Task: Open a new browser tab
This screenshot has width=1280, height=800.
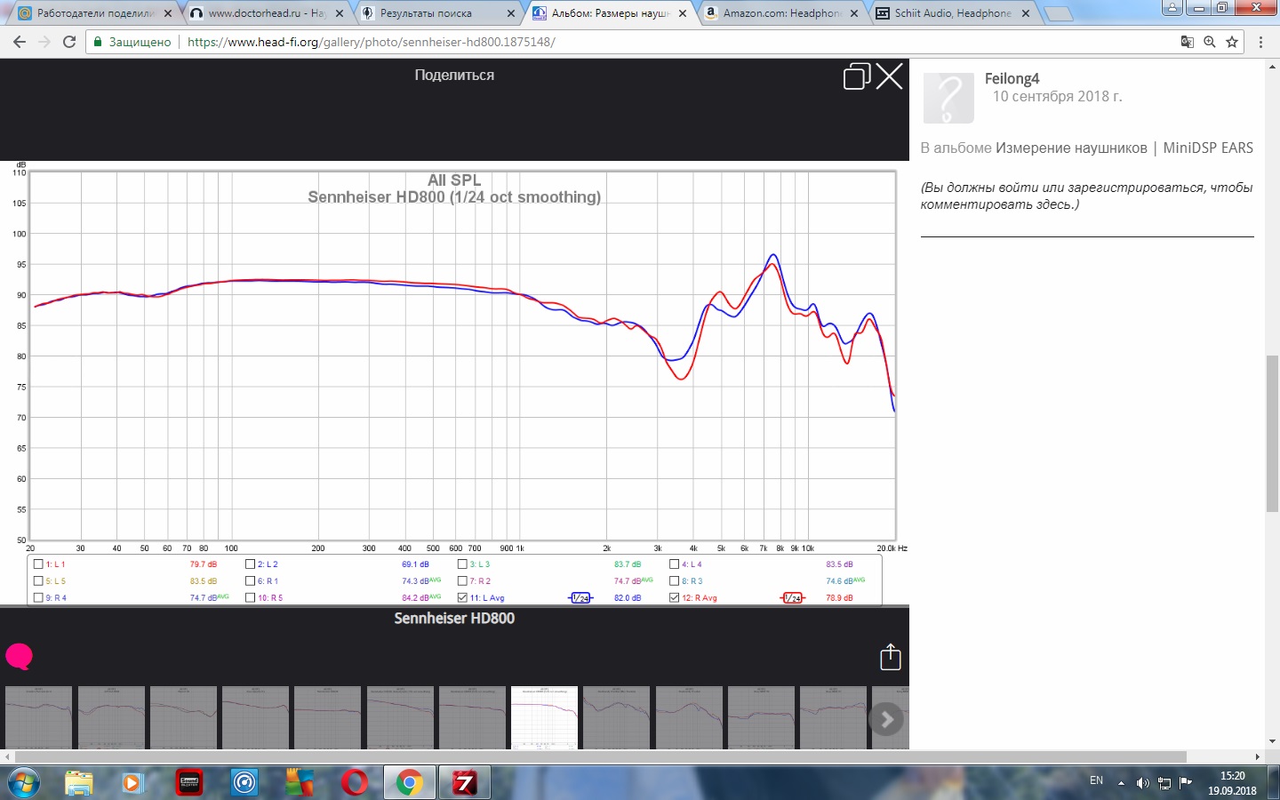Action: tap(1058, 13)
